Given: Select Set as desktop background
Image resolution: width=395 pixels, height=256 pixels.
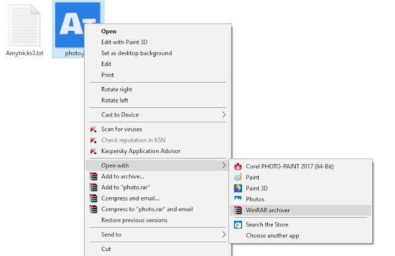Looking at the screenshot, I should 158,53.
